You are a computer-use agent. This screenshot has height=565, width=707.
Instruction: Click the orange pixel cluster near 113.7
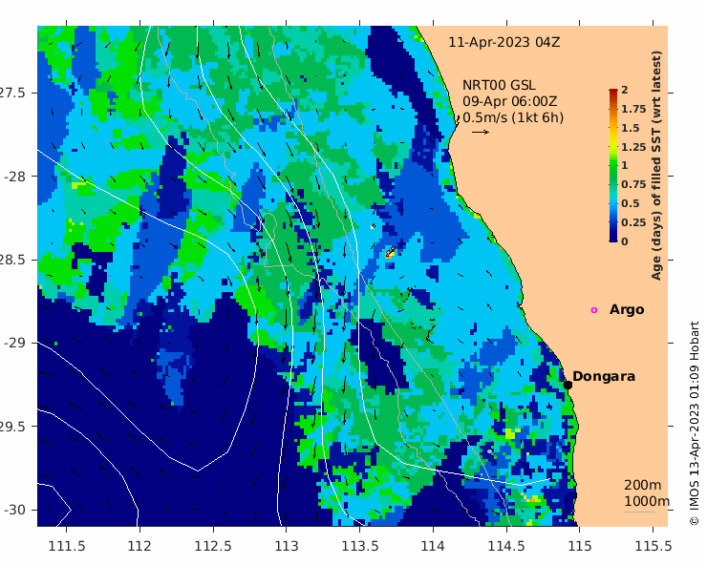[x=390, y=253]
